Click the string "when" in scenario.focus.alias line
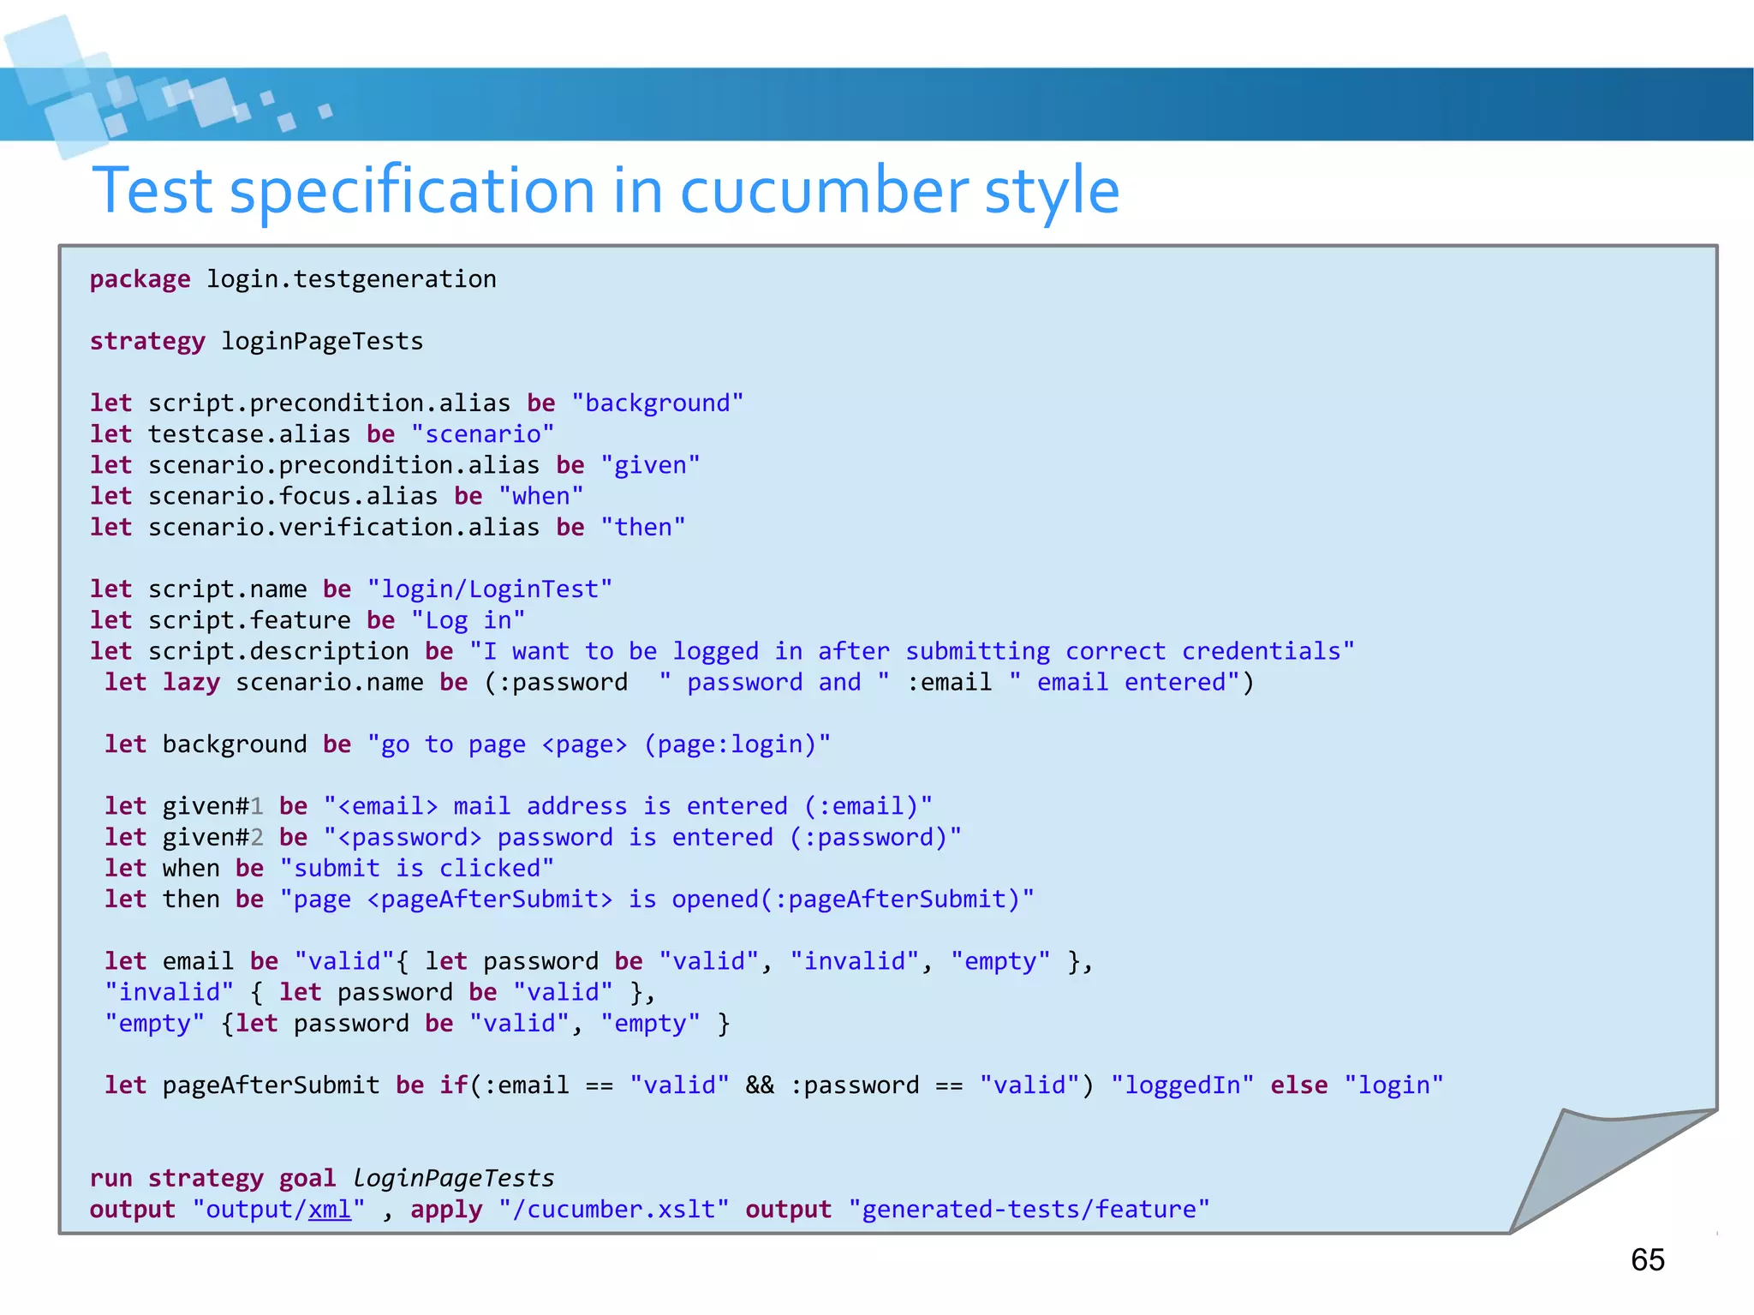Image resolution: width=1754 pixels, height=1315 pixels. click(x=541, y=496)
